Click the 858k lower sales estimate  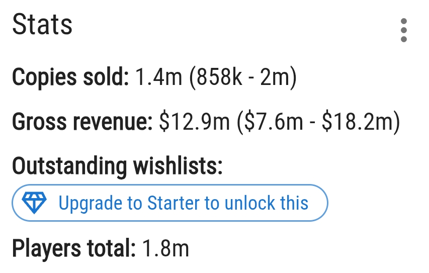(219, 77)
